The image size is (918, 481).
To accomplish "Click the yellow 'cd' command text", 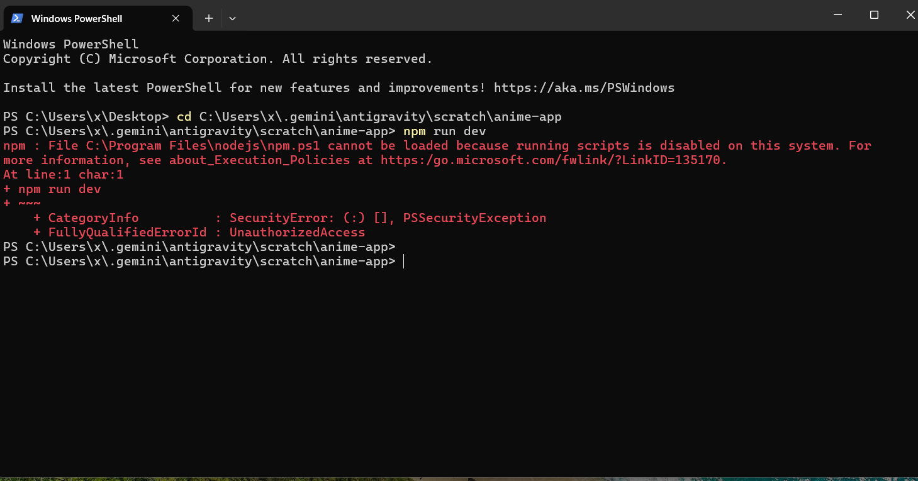I will (184, 116).
